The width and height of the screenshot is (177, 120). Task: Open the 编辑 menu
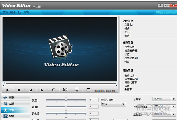pos(12,12)
